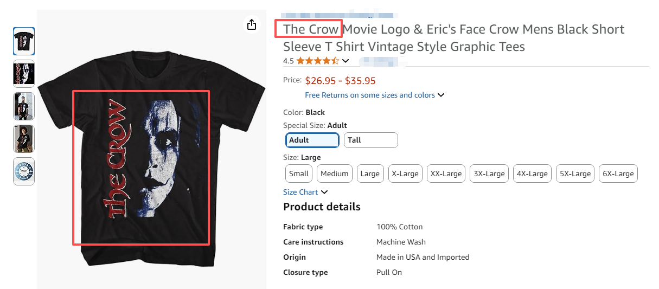The height and width of the screenshot is (289, 659).
Task: Select the first t-shirt thumbnail
Action: pyautogui.click(x=24, y=41)
